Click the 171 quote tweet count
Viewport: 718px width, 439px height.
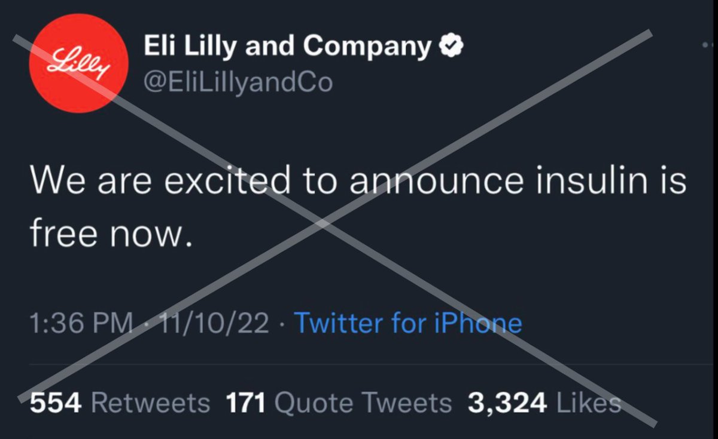(246, 403)
